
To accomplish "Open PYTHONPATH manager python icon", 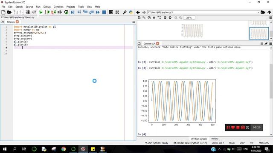I will point(131,12).
